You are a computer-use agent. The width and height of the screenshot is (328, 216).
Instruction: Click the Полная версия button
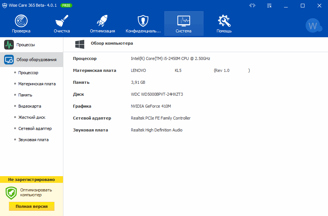[x=32, y=206]
